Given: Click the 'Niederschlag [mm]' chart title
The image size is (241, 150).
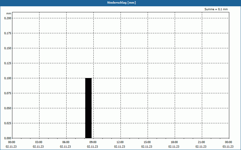Looking at the screenshot, I should (x=121, y=3).
